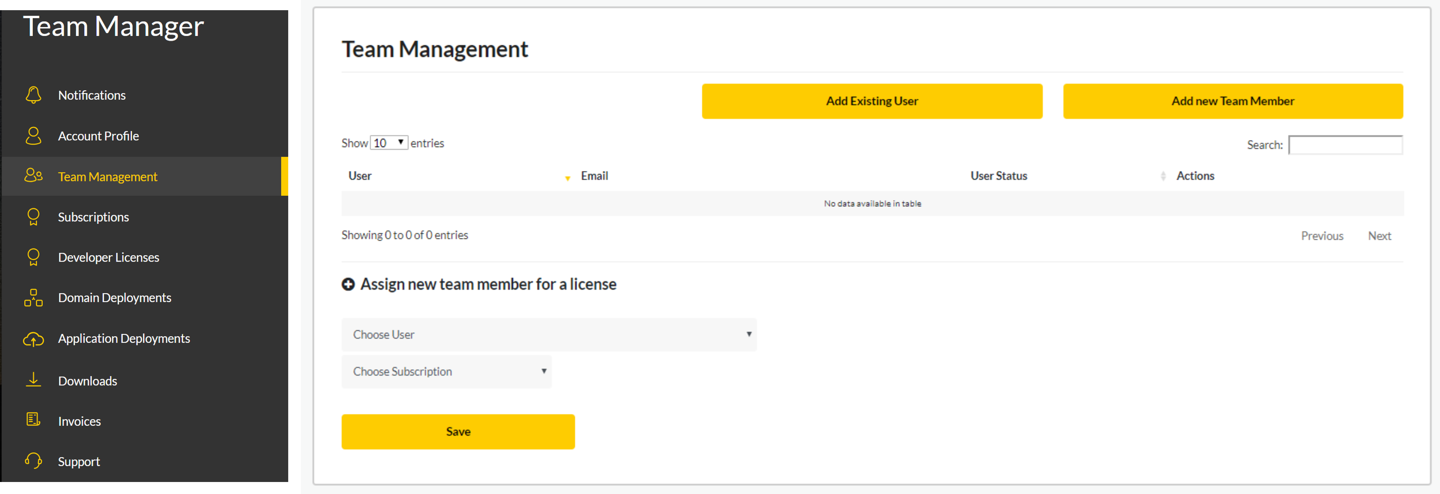
Task: Open the Choose User dropdown
Action: [x=549, y=335]
